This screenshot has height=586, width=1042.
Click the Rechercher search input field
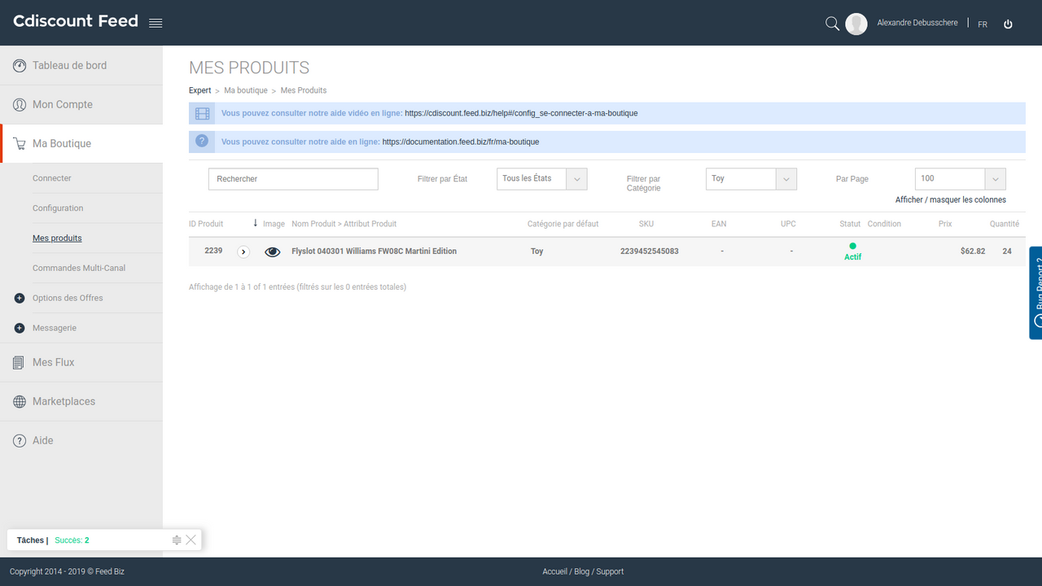pyautogui.click(x=293, y=179)
